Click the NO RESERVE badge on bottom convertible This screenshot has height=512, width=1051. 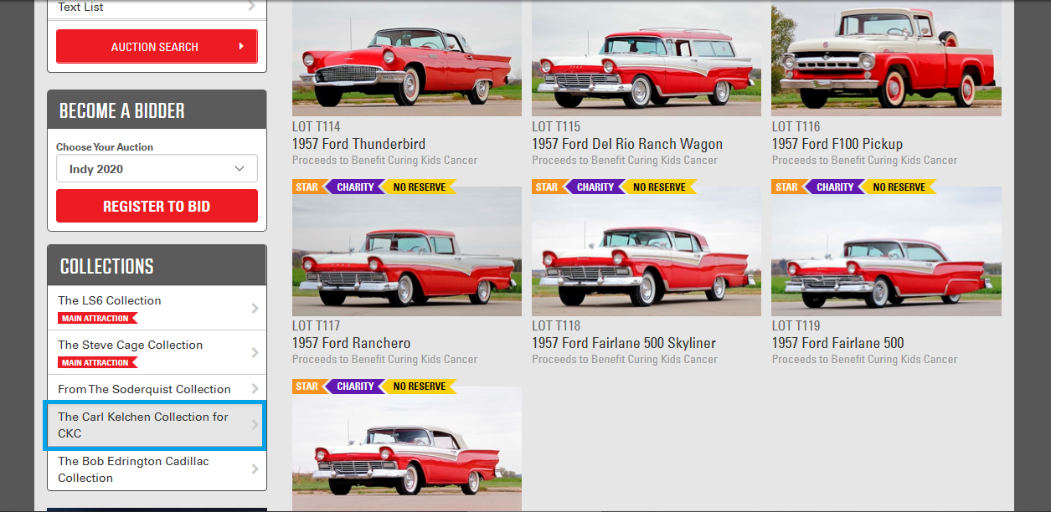tap(420, 386)
